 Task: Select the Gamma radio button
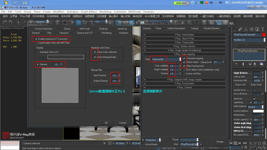(x=38, y=64)
